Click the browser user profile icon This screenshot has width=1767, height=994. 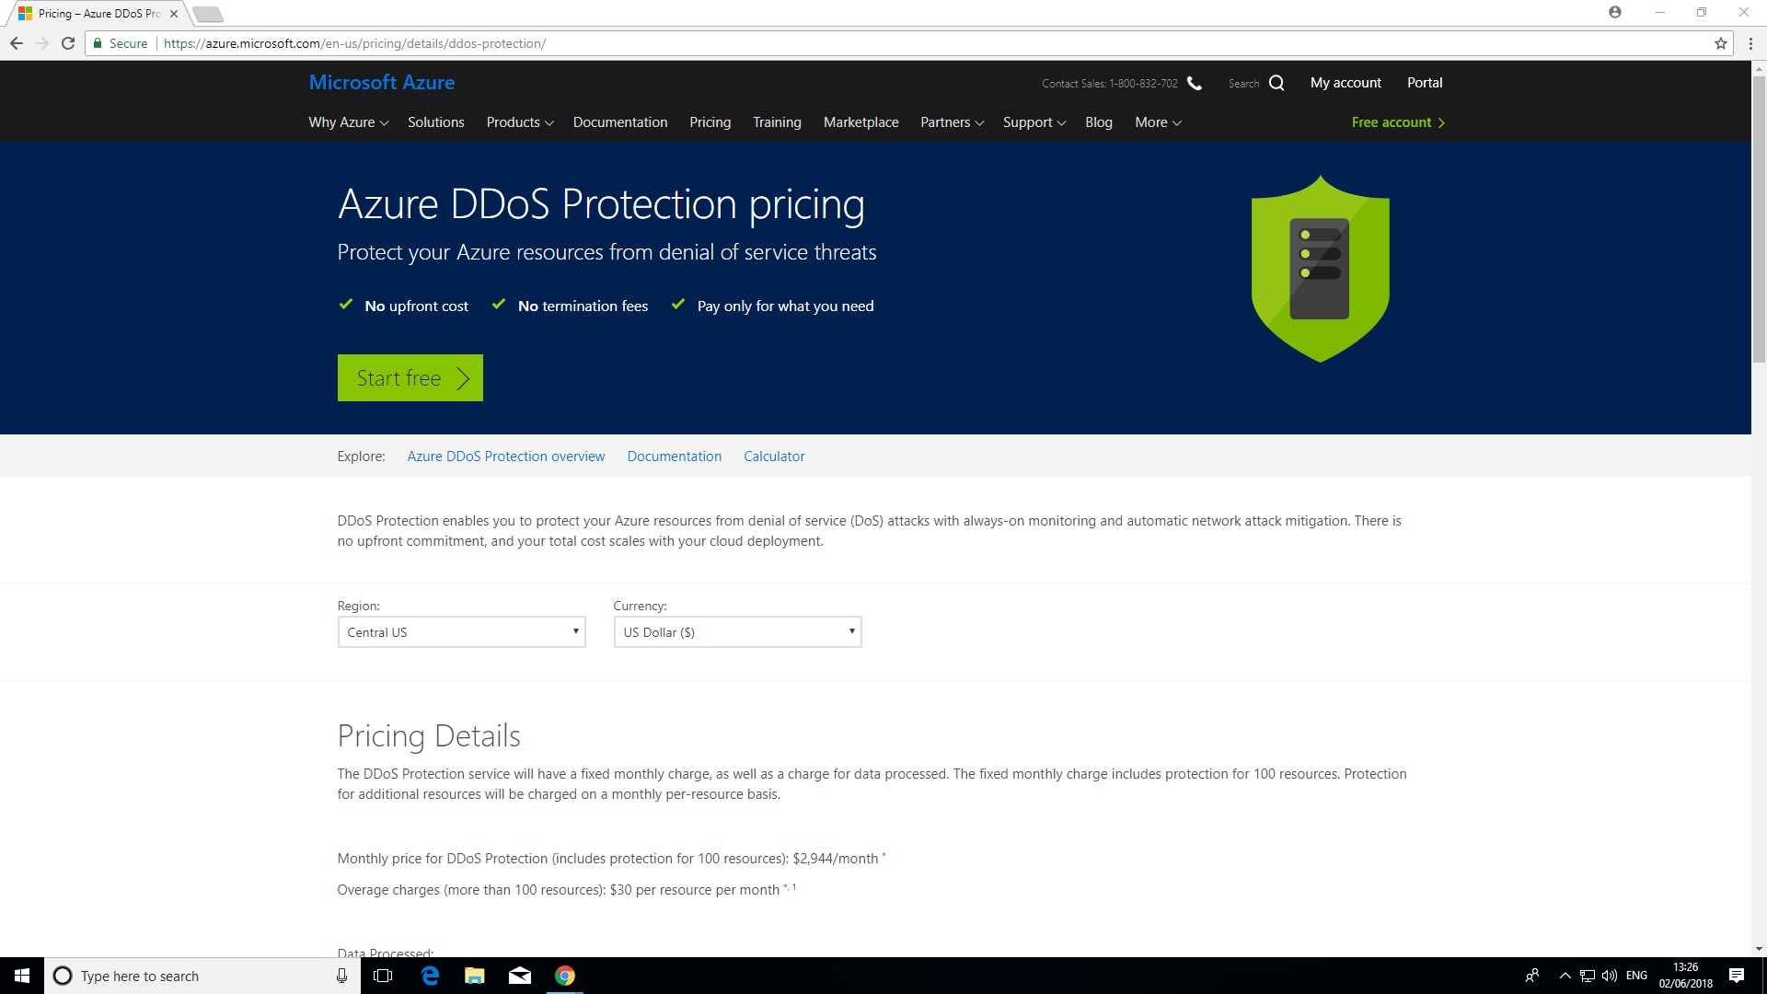point(1614,12)
